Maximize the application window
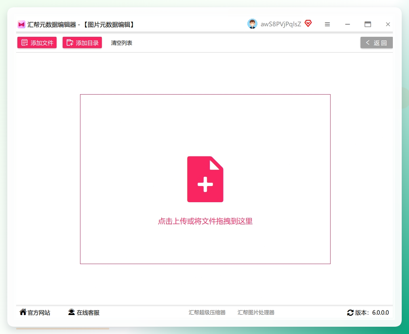This screenshot has width=409, height=334. [x=368, y=24]
